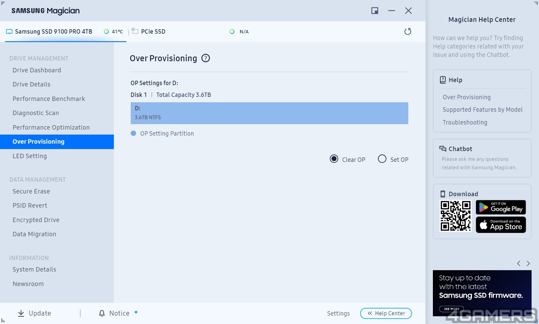539x324 pixels.
Task: Show the next banner with right chevron
Action: (x=528, y=263)
